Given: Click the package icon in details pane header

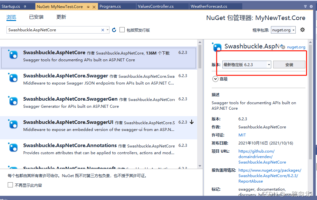Looking at the screenshot, I should tap(216, 47).
